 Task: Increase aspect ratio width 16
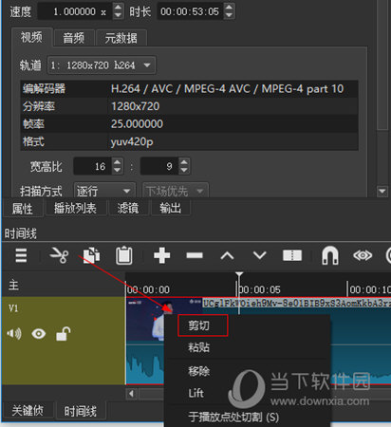(x=117, y=162)
